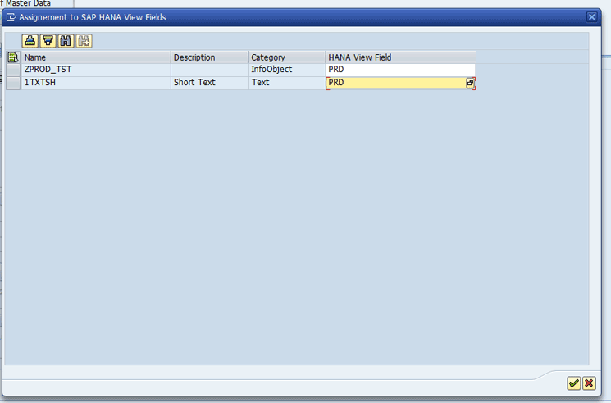Open value help for 1TXTSH field
The height and width of the screenshot is (403, 611).
point(470,83)
